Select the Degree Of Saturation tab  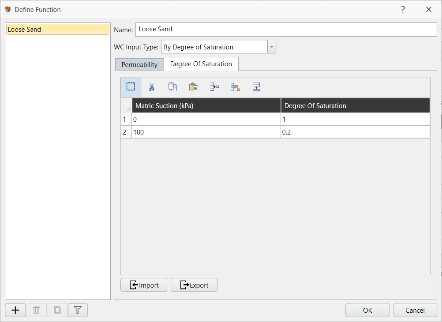(201, 64)
